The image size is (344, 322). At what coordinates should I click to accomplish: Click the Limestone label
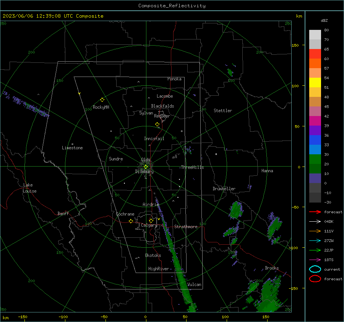pos(72,148)
